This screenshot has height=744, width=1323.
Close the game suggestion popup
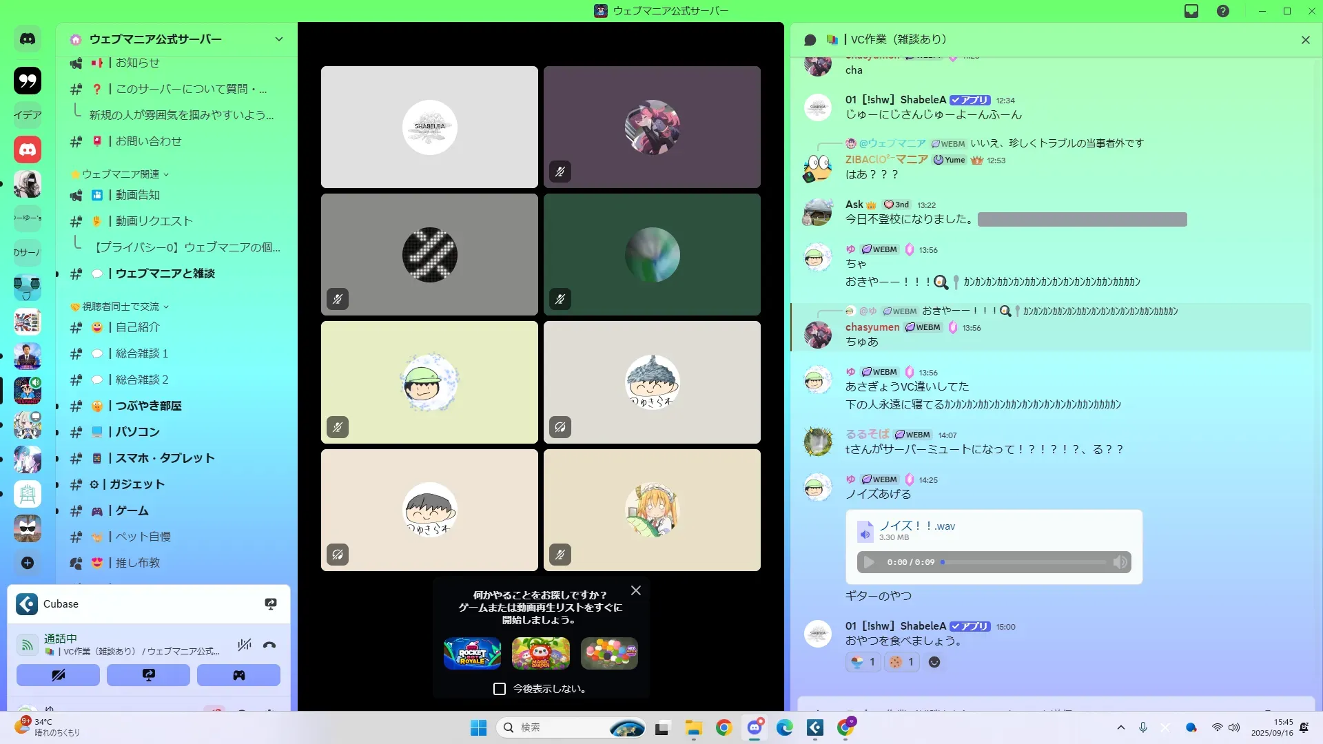pos(636,590)
